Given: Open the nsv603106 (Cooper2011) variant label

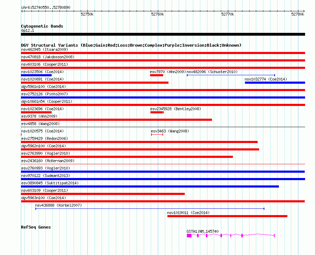Looking at the screenshot, I should click(45, 64).
